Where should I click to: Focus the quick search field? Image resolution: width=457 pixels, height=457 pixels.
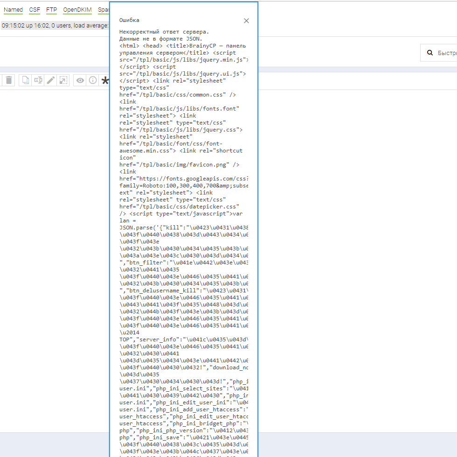point(446,53)
